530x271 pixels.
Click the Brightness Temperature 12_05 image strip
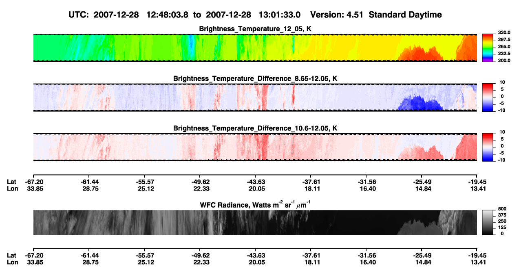[x=255, y=48]
